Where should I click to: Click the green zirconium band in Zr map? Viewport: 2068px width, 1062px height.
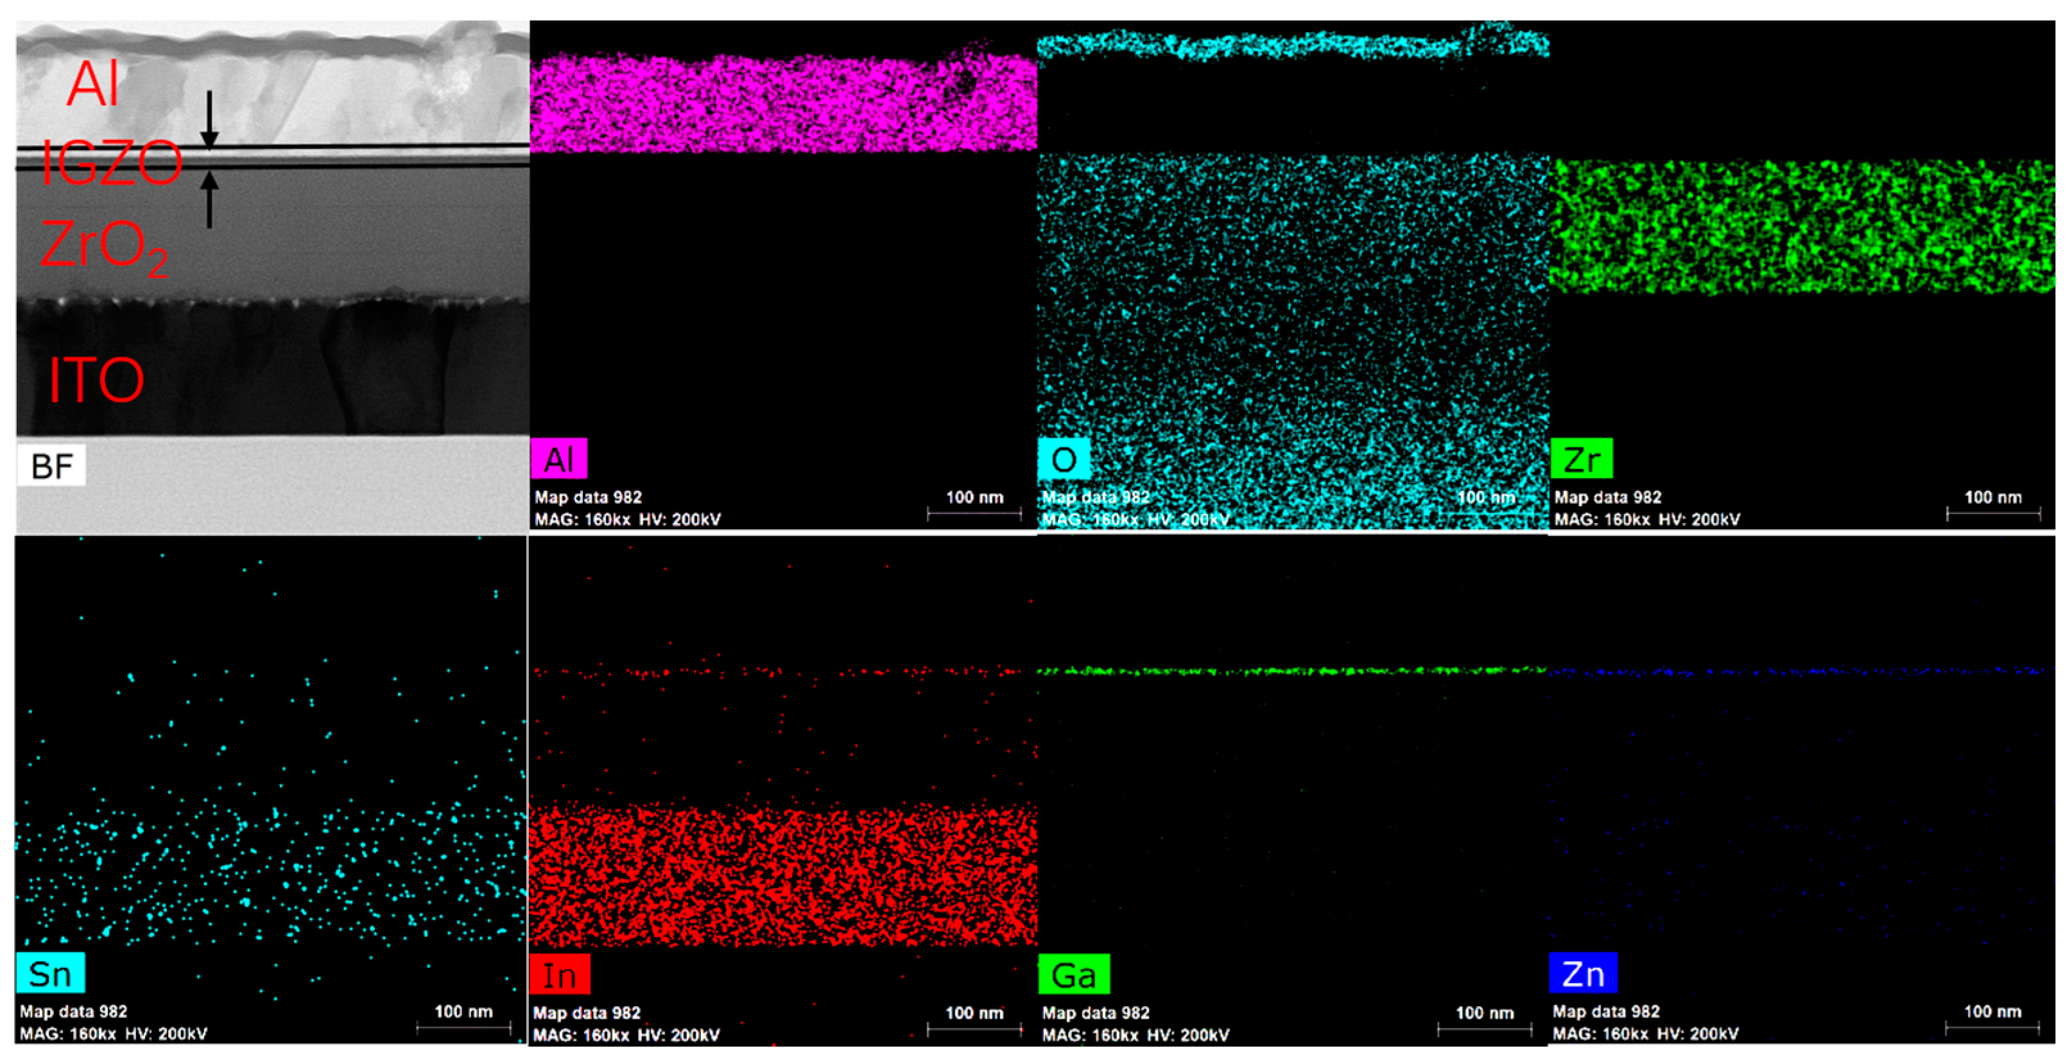[1802, 227]
